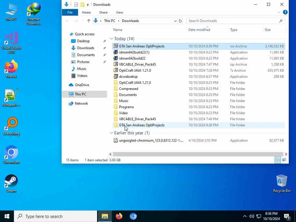Click the taskbar search box
This screenshot has width=296, height=222.
(55, 216)
